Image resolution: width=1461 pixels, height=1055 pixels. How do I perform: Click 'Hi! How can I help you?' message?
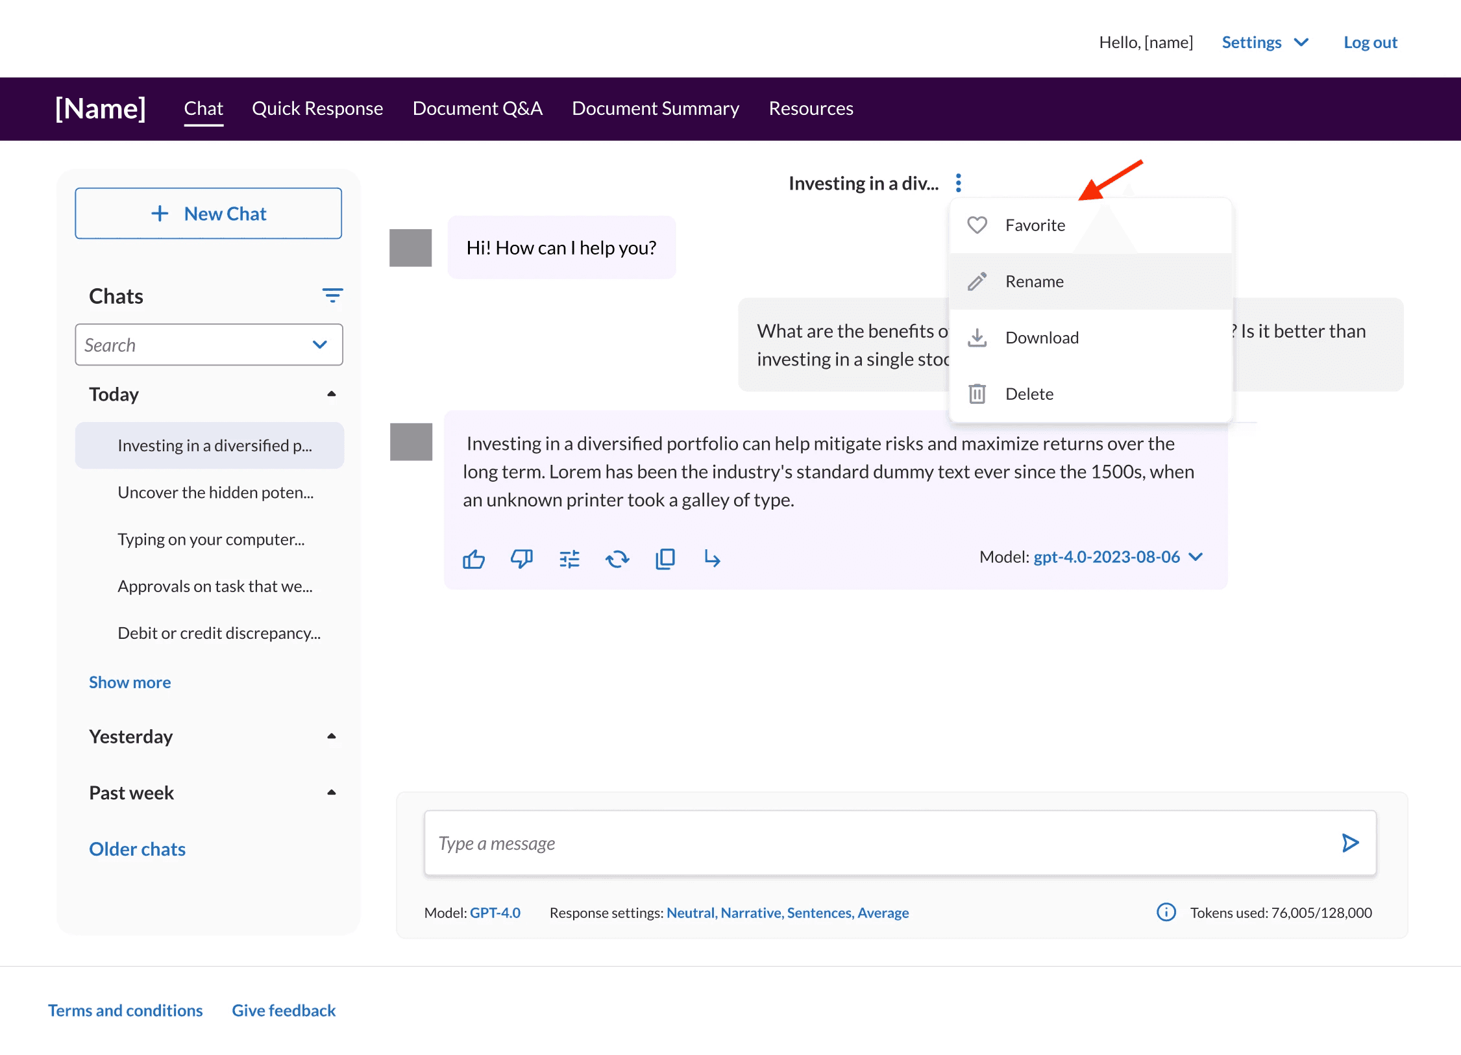coord(561,247)
